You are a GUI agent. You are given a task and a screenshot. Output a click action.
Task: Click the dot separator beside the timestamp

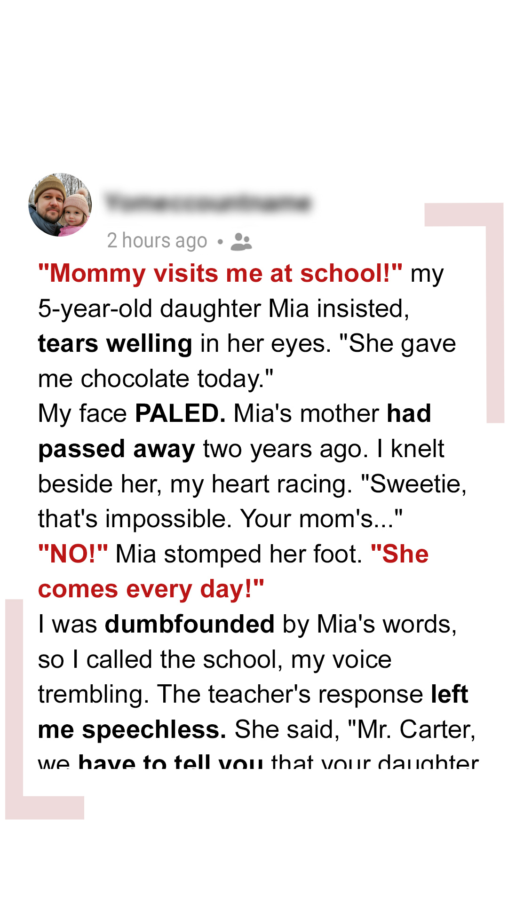pos(220,242)
